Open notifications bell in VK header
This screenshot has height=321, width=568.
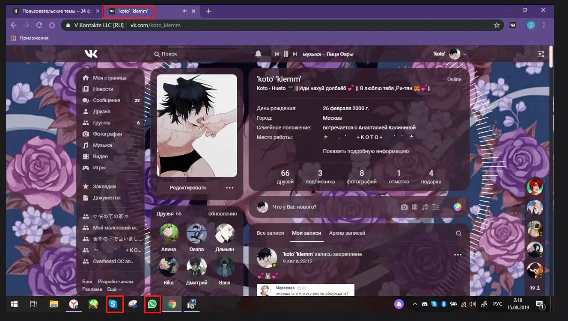point(258,54)
